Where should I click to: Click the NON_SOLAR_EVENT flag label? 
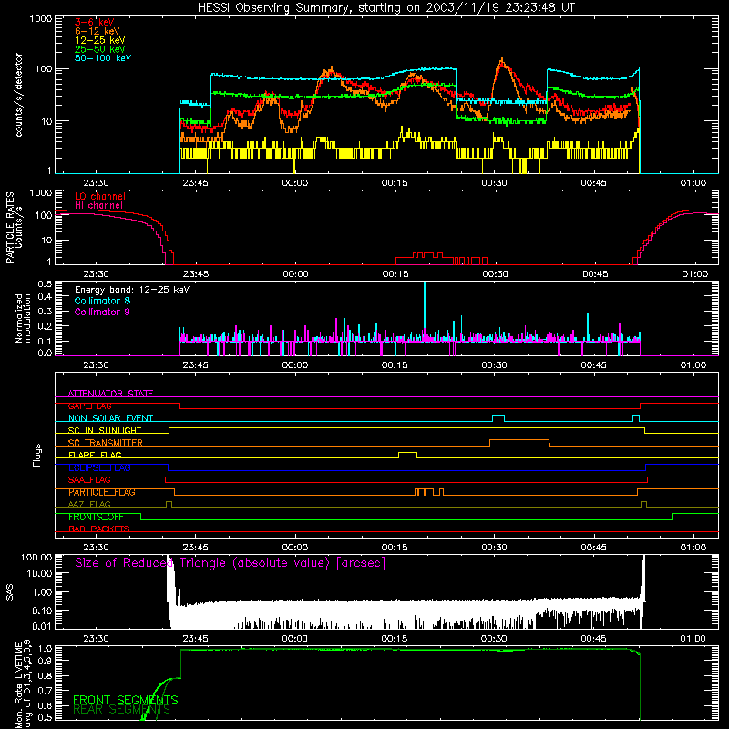click(110, 418)
